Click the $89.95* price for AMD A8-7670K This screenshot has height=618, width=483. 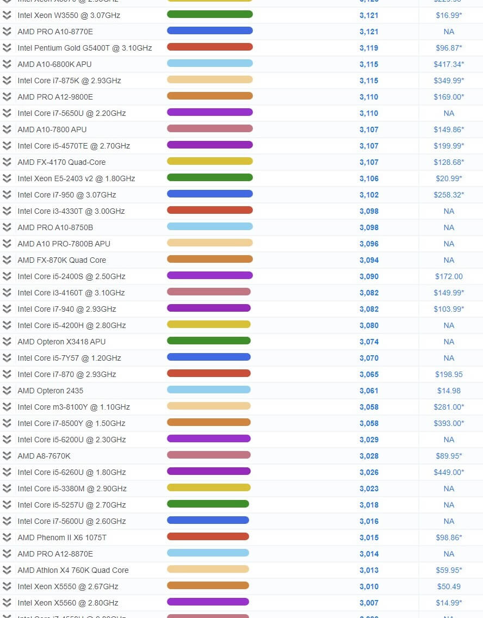click(x=449, y=456)
